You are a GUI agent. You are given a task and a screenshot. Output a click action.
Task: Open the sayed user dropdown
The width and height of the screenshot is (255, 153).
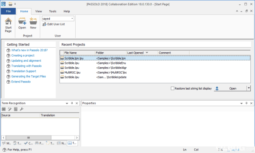click(x=72, y=19)
